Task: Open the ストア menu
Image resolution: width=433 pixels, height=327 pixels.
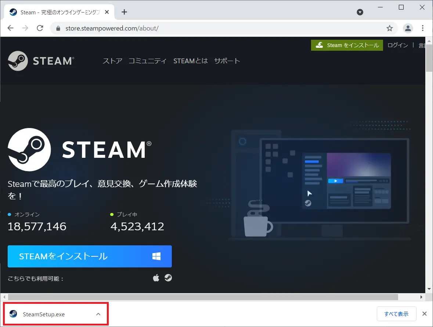Action: pyautogui.click(x=112, y=61)
